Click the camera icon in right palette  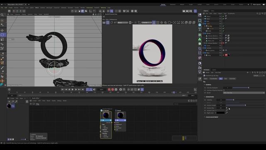pos(200,68)
